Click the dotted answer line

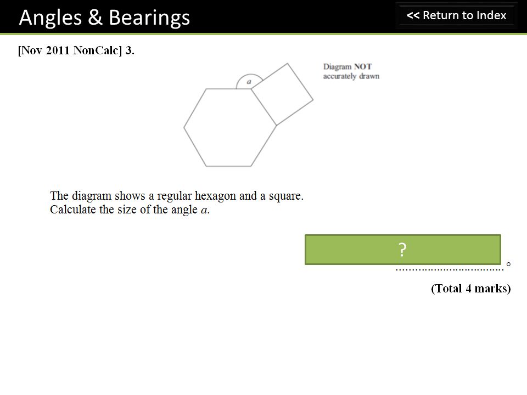tap(450, 269)
